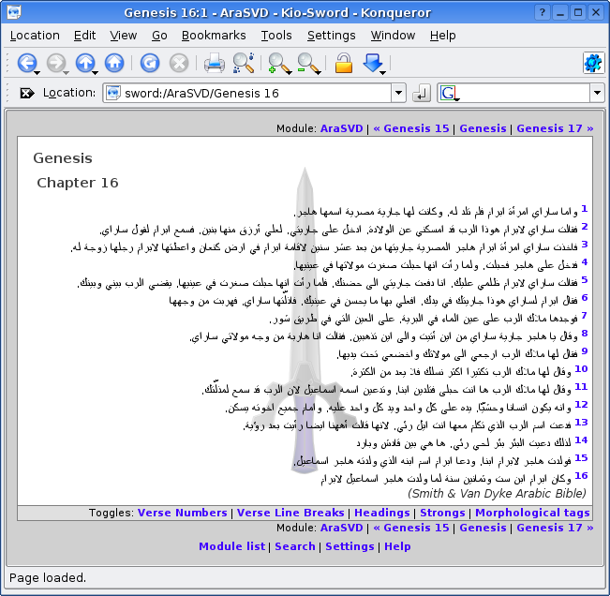The image size is (610, 596).
Task: Open Up button dropdown arrow
Action: point(96,73)
